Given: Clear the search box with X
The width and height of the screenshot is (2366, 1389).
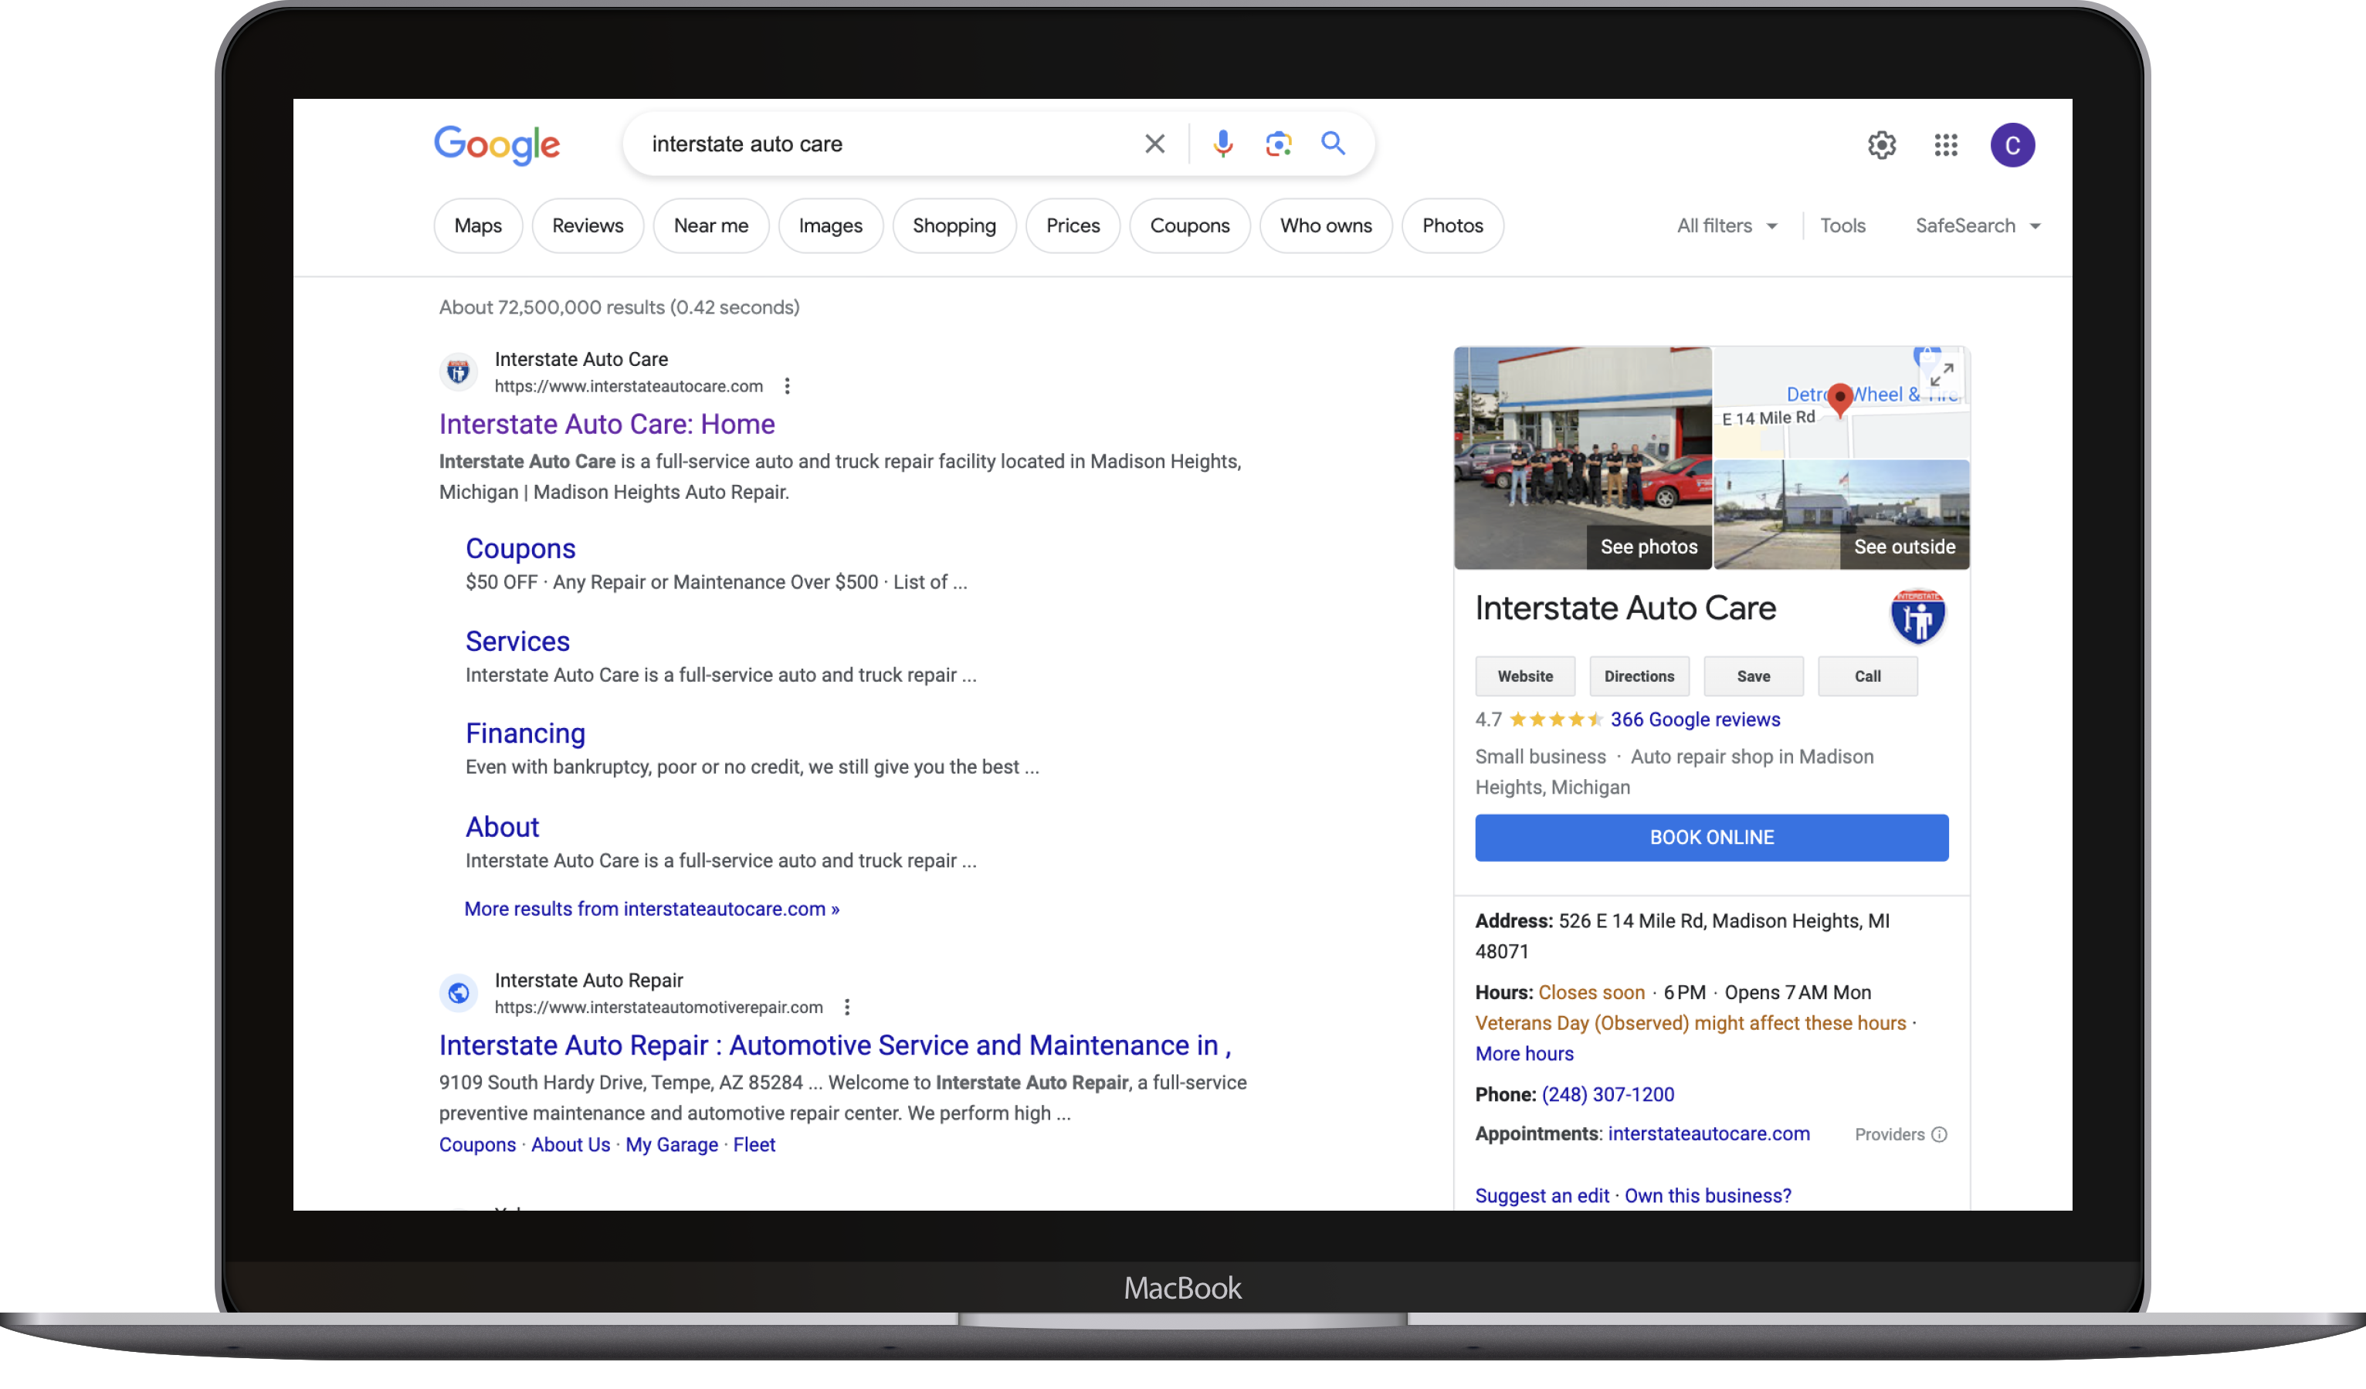Looking at the screenshot, I should pyautogui.click(x=1155, y=144).
